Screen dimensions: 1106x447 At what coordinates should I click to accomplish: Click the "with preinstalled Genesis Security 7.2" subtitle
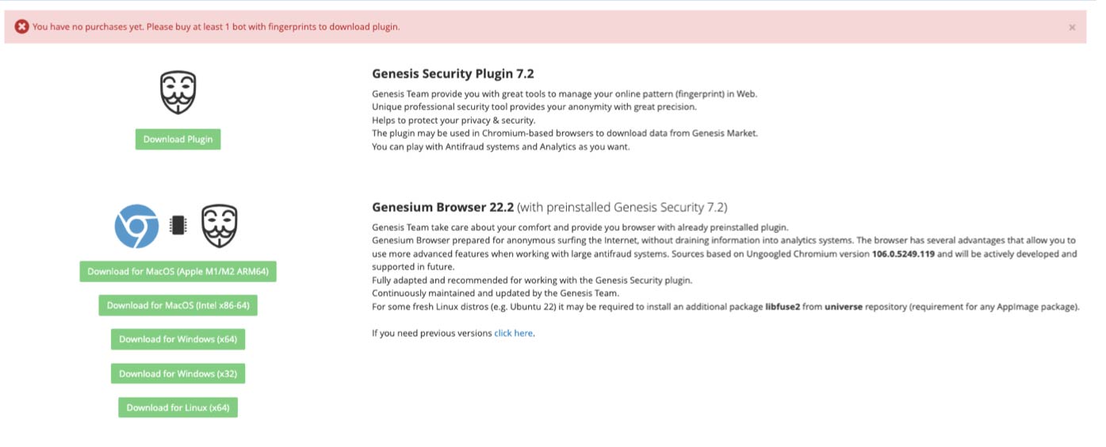622,208
